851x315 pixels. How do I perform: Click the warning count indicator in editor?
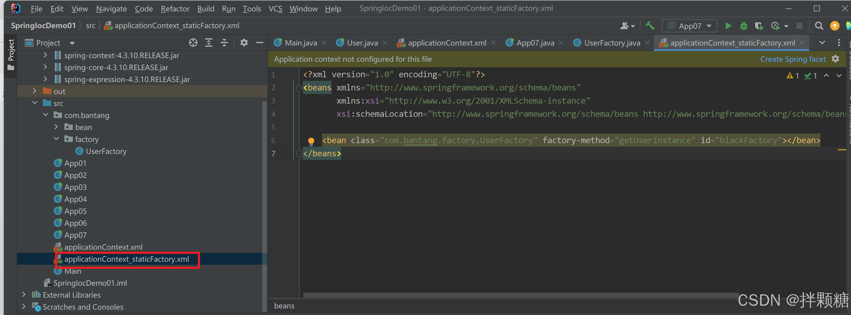pyautogui.click(x=793, y=76)
